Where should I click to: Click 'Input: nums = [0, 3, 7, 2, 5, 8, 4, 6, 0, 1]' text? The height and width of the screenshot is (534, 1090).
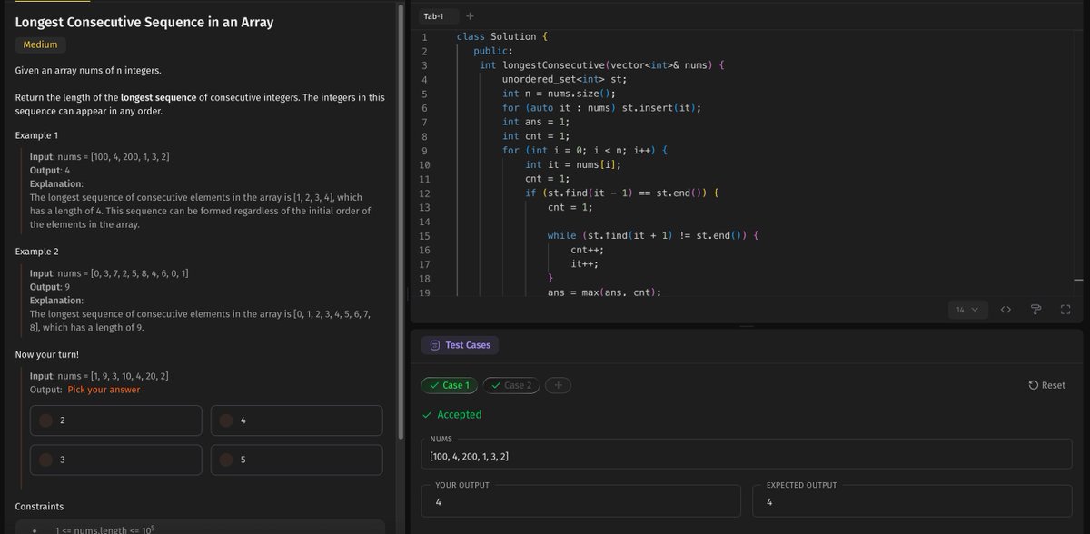(x=109, y=273)
